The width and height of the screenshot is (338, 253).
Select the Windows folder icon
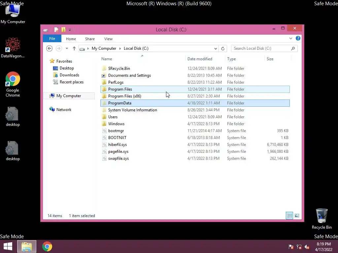pyautogui.click(x=104, y=124)
